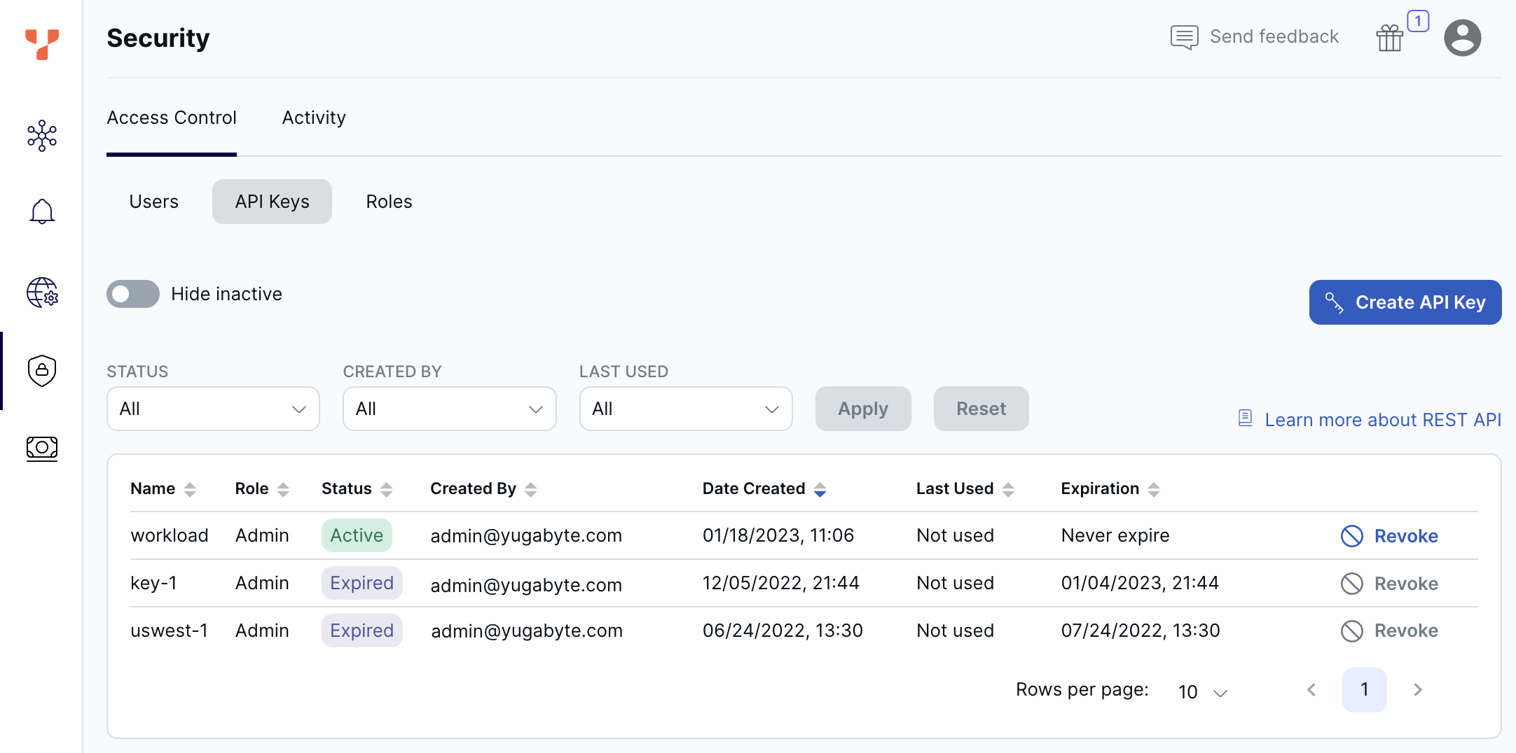
Task: Open Learn more about REST API link
Action: click(1382, 420)
